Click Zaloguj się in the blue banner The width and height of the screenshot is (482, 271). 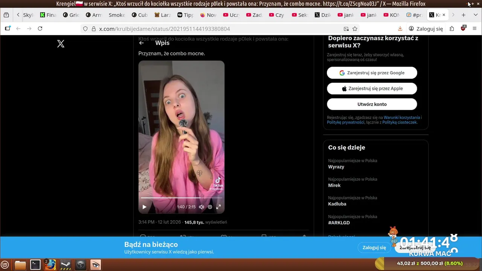374,247
